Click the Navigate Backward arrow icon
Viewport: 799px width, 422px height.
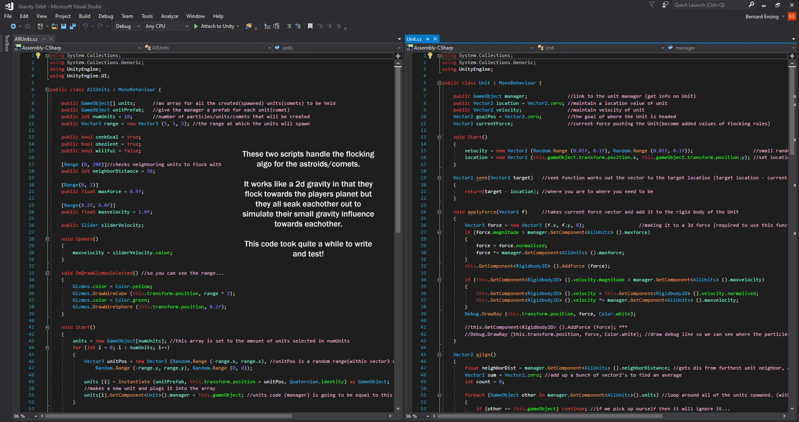point(13,26)
